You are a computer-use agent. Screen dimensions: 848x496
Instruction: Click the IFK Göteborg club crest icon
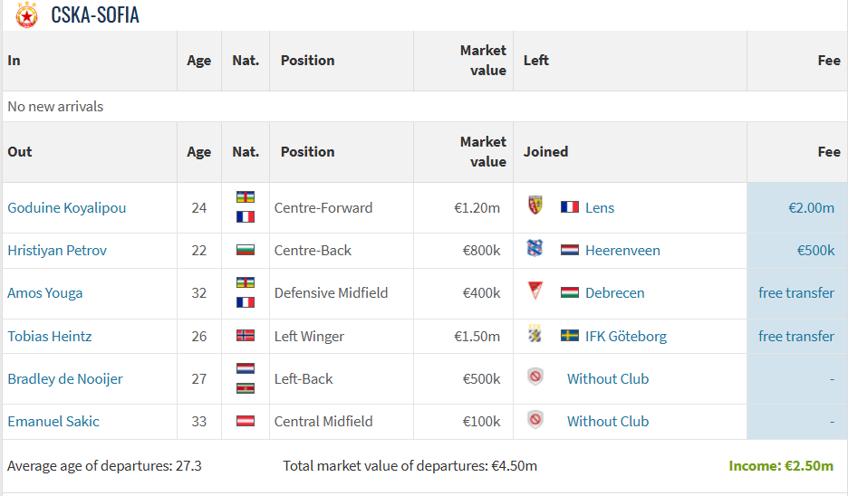click(535, 335)
